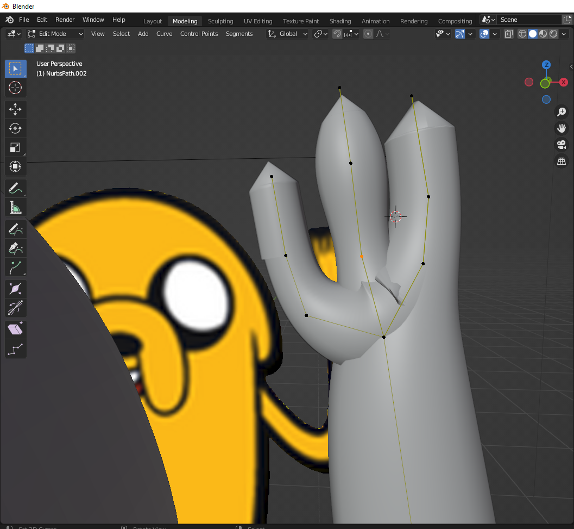Screen dimensions: 574x529
Task: Select the Curve Pen tool
Action: (15, 248)
